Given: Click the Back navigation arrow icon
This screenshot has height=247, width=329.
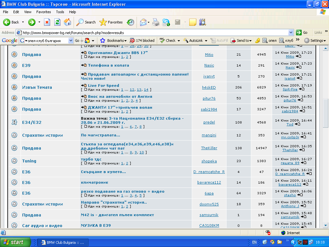Looking at the screenshot, I should (6, 22).
